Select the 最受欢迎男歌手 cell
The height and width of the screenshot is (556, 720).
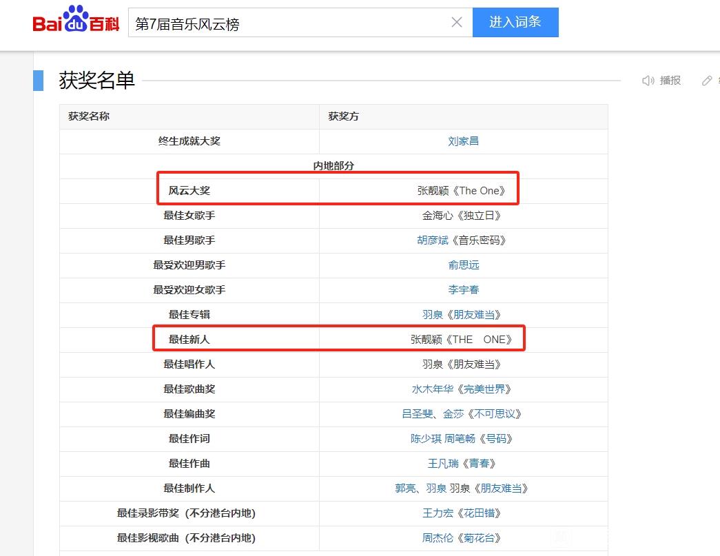click(189, 265)
